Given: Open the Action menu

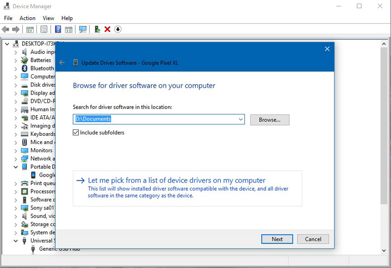Looking at the screenshot, I should click(27, 18).
